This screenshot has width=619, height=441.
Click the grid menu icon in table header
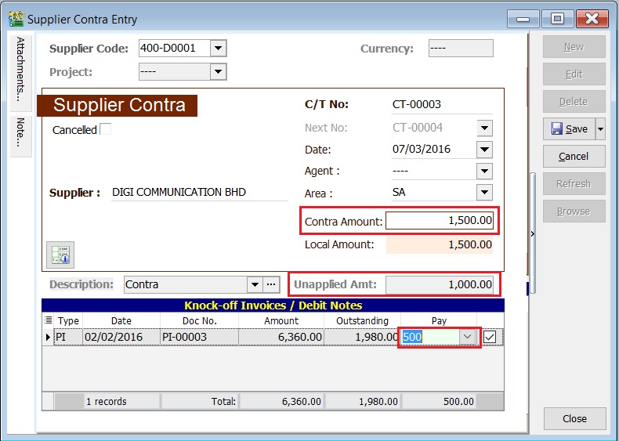[x=48, y=320]
